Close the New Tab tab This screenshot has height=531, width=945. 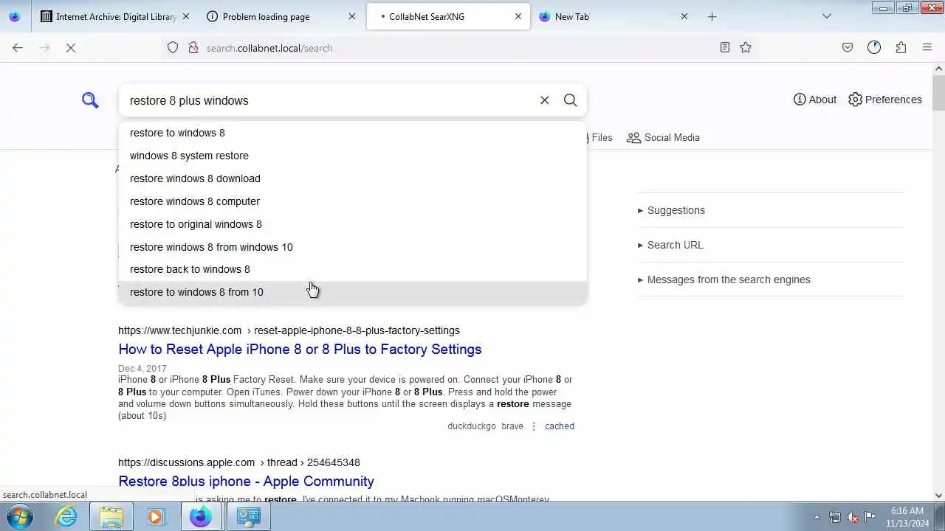point(684,16)
